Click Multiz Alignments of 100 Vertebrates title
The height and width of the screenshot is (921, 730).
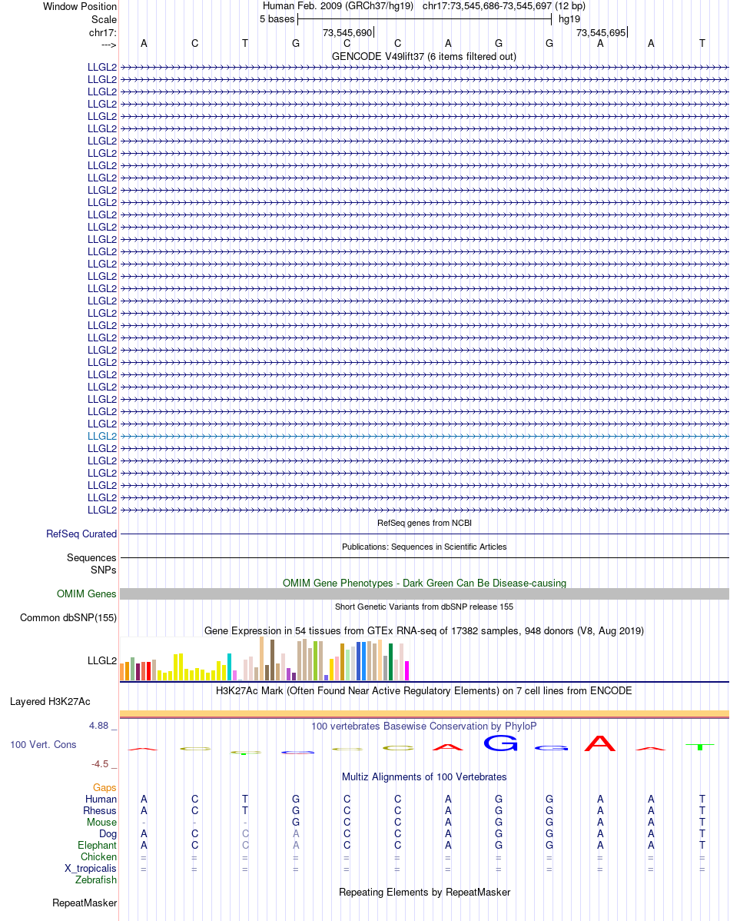click(424, 777)
